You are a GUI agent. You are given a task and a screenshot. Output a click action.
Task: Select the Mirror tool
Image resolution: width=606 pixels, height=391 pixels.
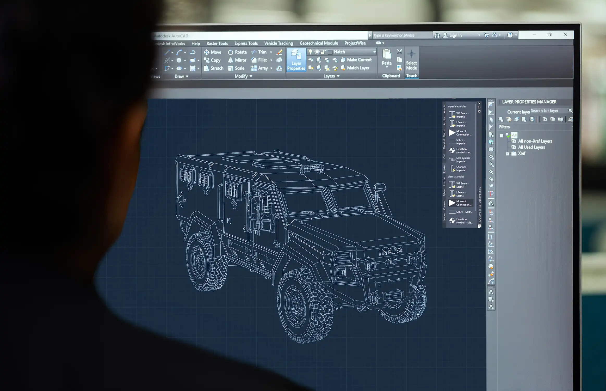[237, 60]
